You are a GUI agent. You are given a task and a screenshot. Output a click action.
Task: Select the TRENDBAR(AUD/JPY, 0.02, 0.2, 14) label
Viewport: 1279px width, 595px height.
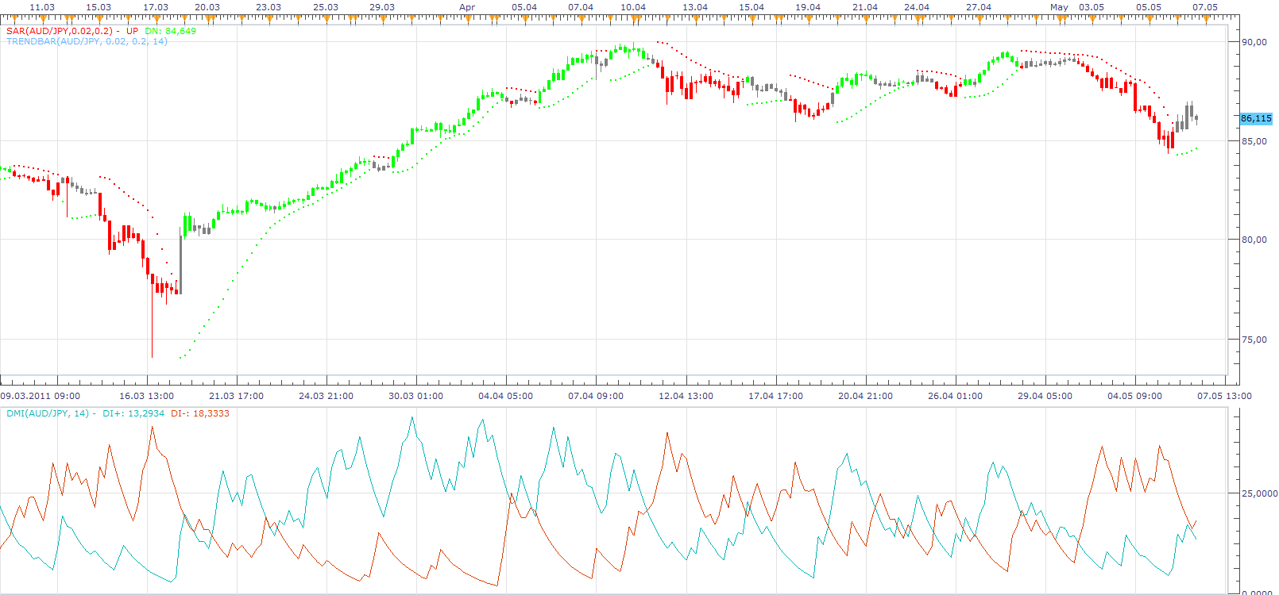[x=87, y=41]
